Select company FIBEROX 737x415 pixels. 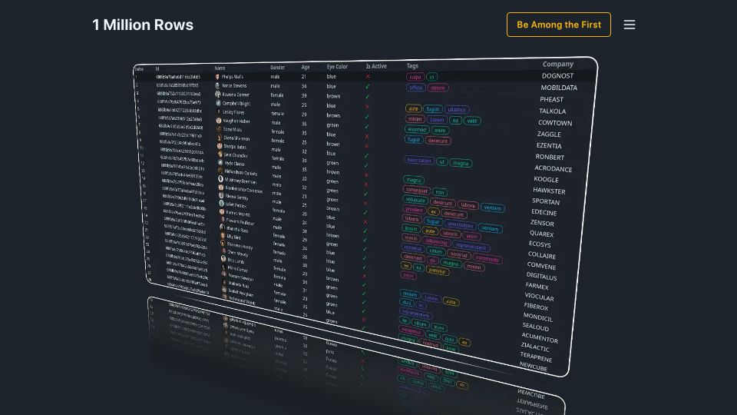(536, 307)
